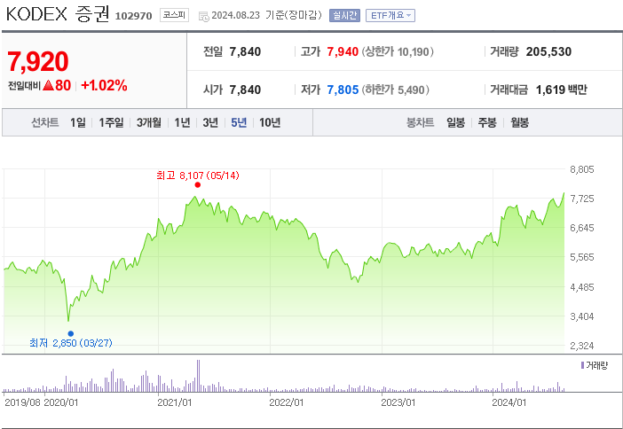This screenshot has width=623, height=429.
Task: Click the stock code 102970
Action: click(x=133, y=16)
